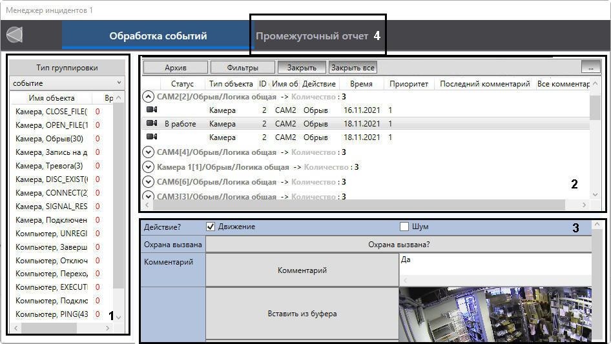This screenshot has width=611, height=344.
Task: Open the Фильтры button
Action: coord(243,67)
